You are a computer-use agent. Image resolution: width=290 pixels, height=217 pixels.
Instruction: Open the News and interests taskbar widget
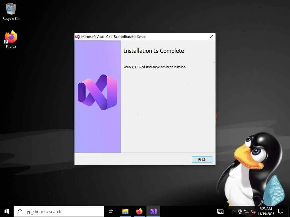pos(220,211)
